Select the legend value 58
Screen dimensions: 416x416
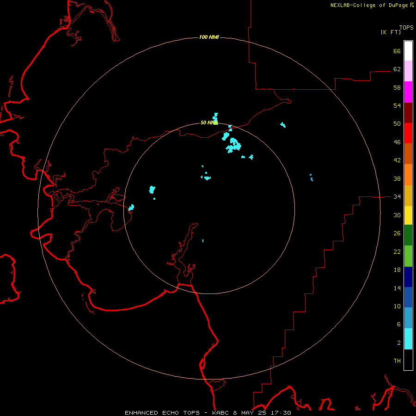pos(397,87)
